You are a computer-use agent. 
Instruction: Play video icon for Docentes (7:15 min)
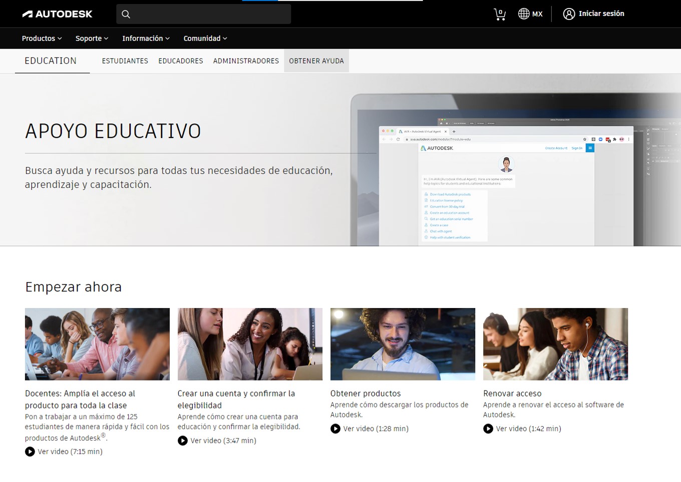[30, 451]
